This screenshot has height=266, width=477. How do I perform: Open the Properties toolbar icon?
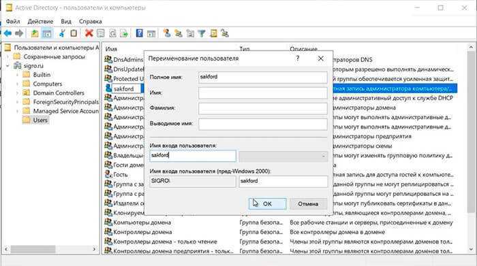(x=100, y=33)
